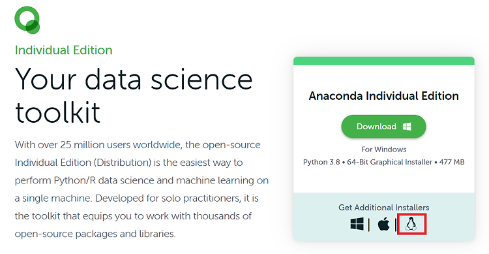Click the open-source packages and libraries text line
Screen dimensions: 489x254
point(95,234)
